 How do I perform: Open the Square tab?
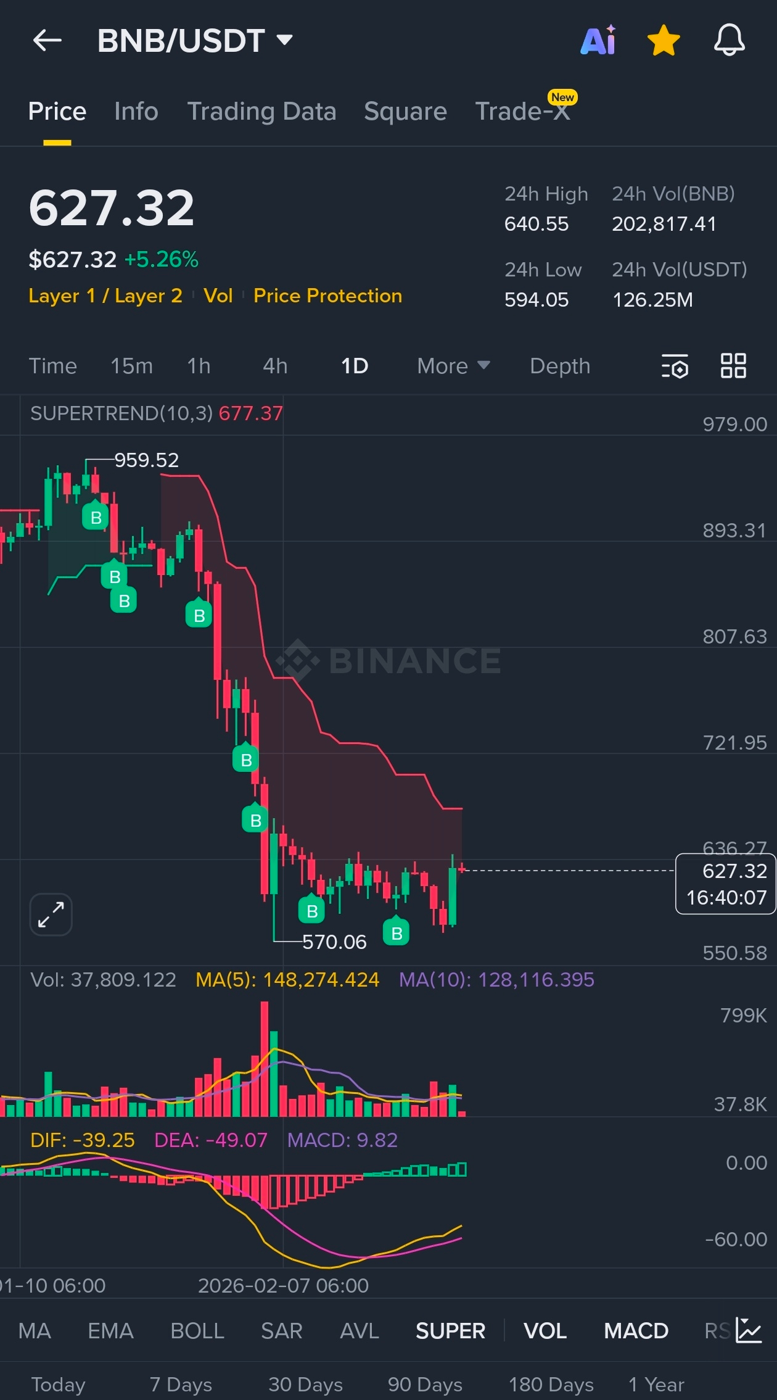pos(405,112)
